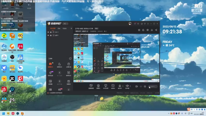Open notification bell near room title
The width and height of the screenshot is (206, 116).
point(152,30)
